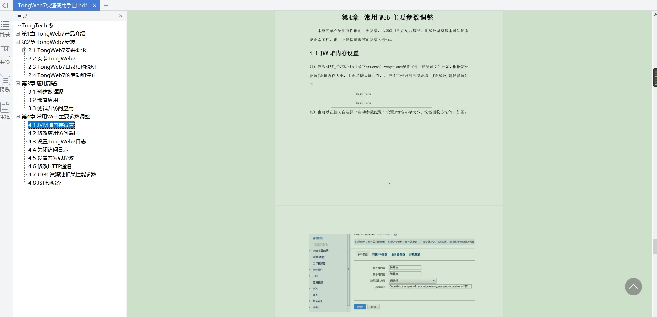Screen dimensions: 657x317
Task: Click the scroll-to-top round arrow button
Action: (633, 287)
